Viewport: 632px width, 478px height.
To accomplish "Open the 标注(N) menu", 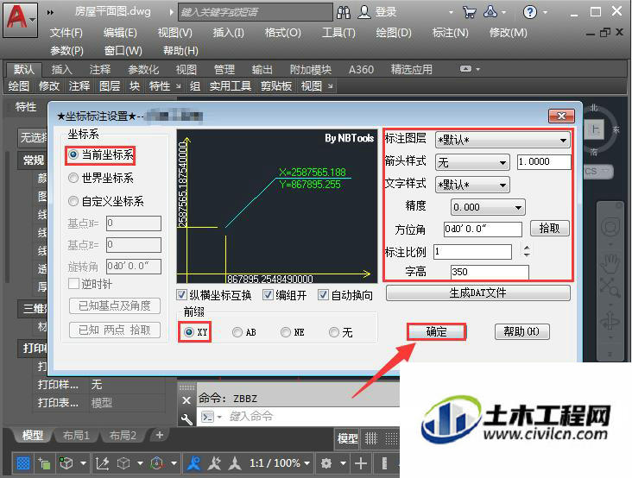I will [450, 33].
